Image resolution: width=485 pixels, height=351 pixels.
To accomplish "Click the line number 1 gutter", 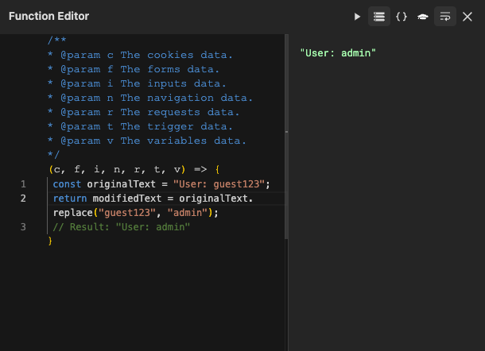I will click(23, 184).
